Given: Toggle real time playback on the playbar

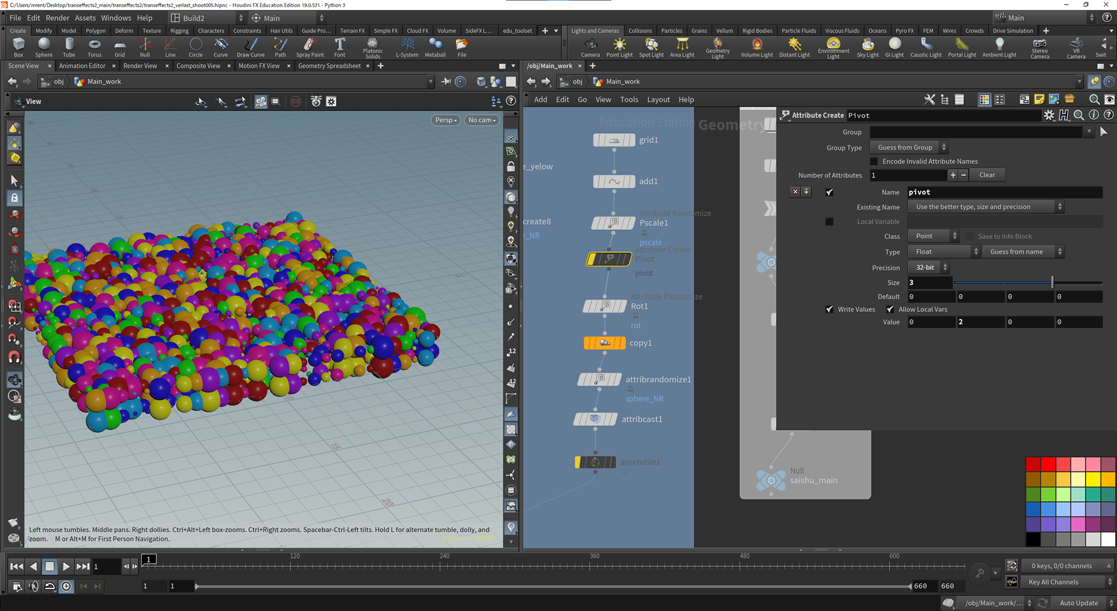Looking at the screenshot, I should (66, 586).
